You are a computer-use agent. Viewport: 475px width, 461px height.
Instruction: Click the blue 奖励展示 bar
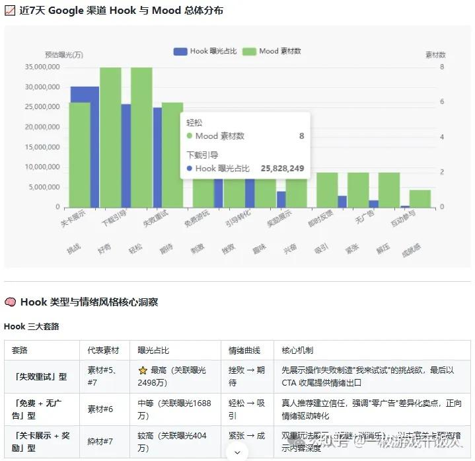click(x=281, y=200)
